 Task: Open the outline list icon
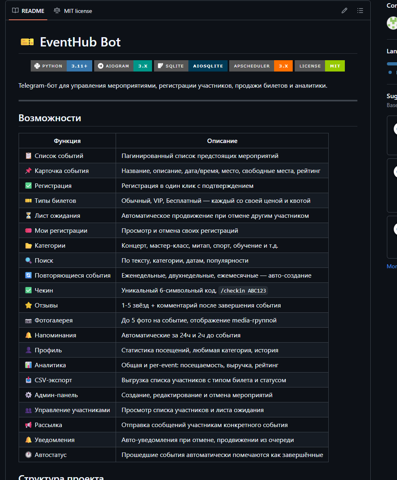tap(360, 11)
